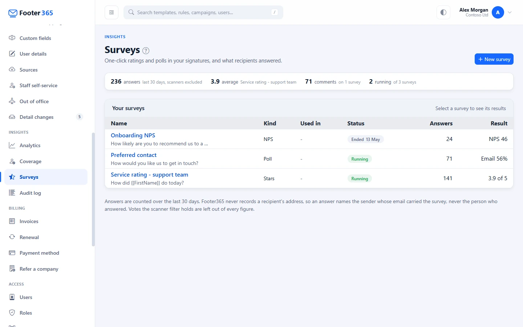The image size is (523, 327).
Task: Click the Surveys star icon
Action: [x=12, y=177]
